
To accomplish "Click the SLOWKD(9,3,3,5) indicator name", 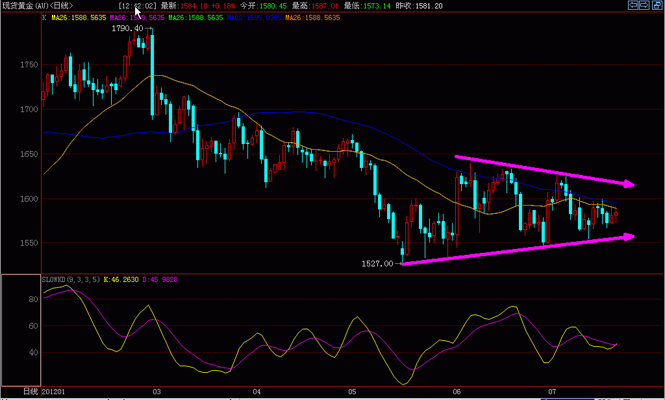I will (x=71, y=280).
